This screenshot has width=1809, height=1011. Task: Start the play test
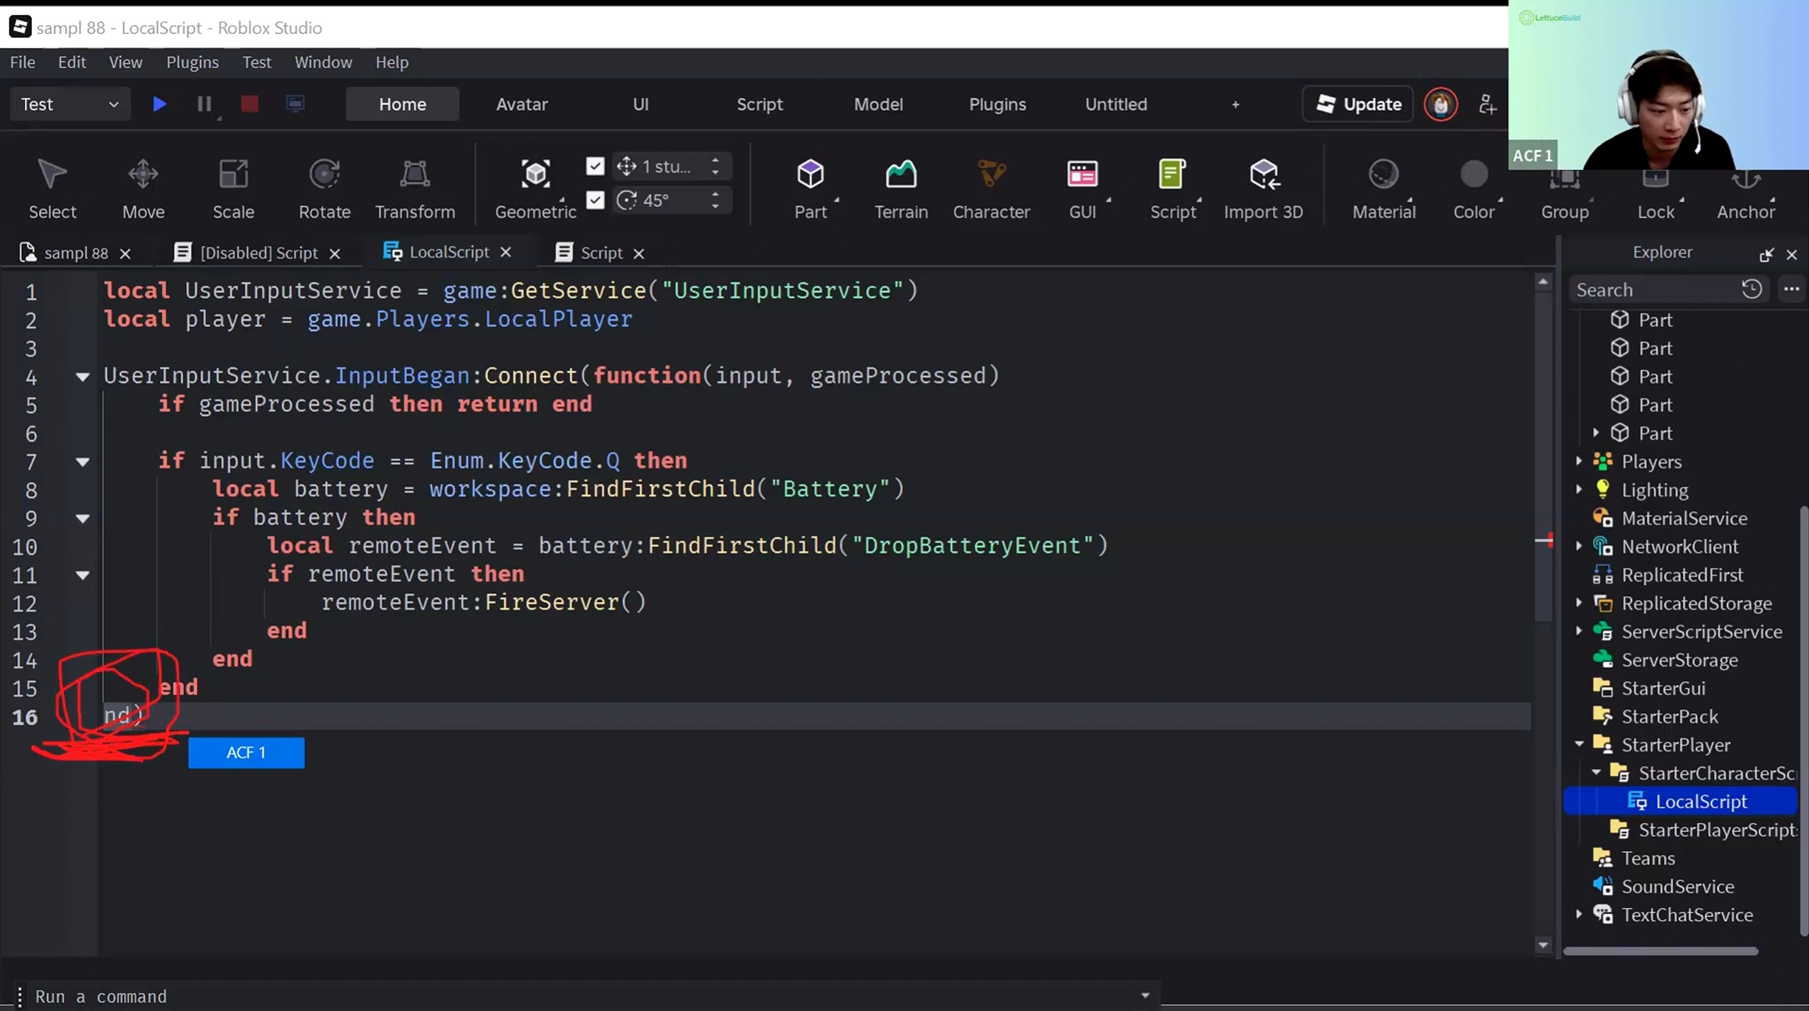159,104
